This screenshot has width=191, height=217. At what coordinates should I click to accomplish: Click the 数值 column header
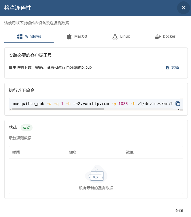click(130, 152)
